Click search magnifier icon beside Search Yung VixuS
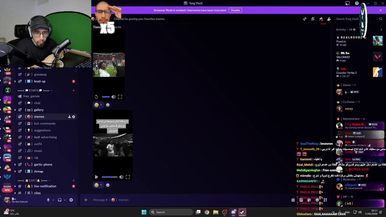Viewport: 386px width, 217px height. (x=381, y=19)
